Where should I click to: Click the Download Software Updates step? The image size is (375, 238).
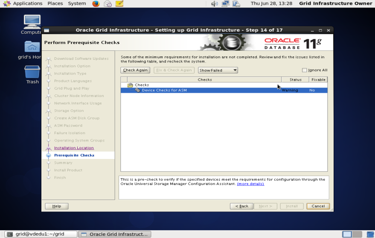click(x=81, y=59)
